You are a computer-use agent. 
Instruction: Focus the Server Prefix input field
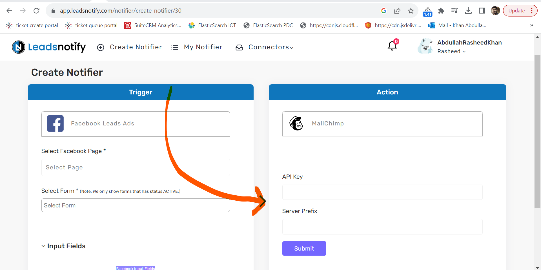(x=382, y=227)
